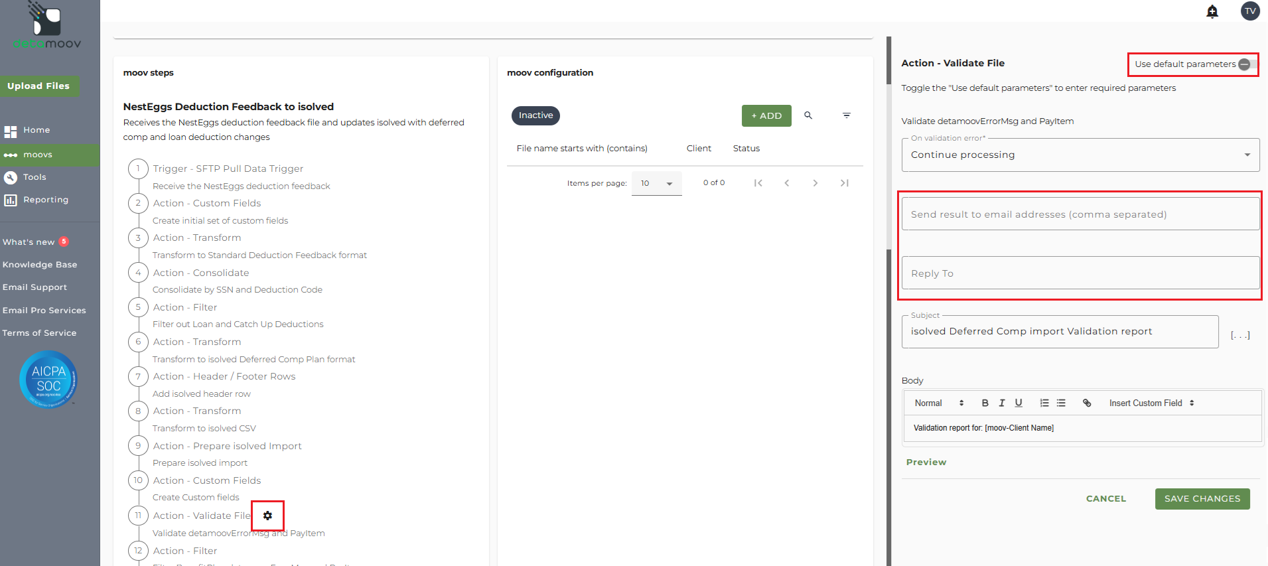Apply bold formatting in Body editor
Viewport: 1268px width, 566px height.
point(985,403)
